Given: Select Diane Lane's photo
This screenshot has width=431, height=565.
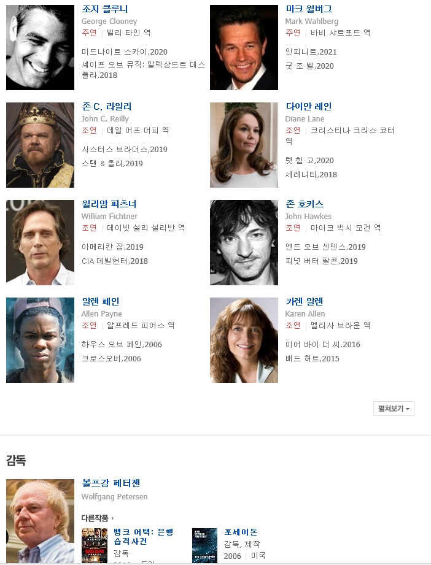Looking at the screenshot, I should tap(244, 145).
